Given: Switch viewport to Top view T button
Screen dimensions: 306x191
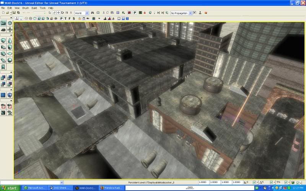Looking at the screenshot, I should tap(65, 18).
